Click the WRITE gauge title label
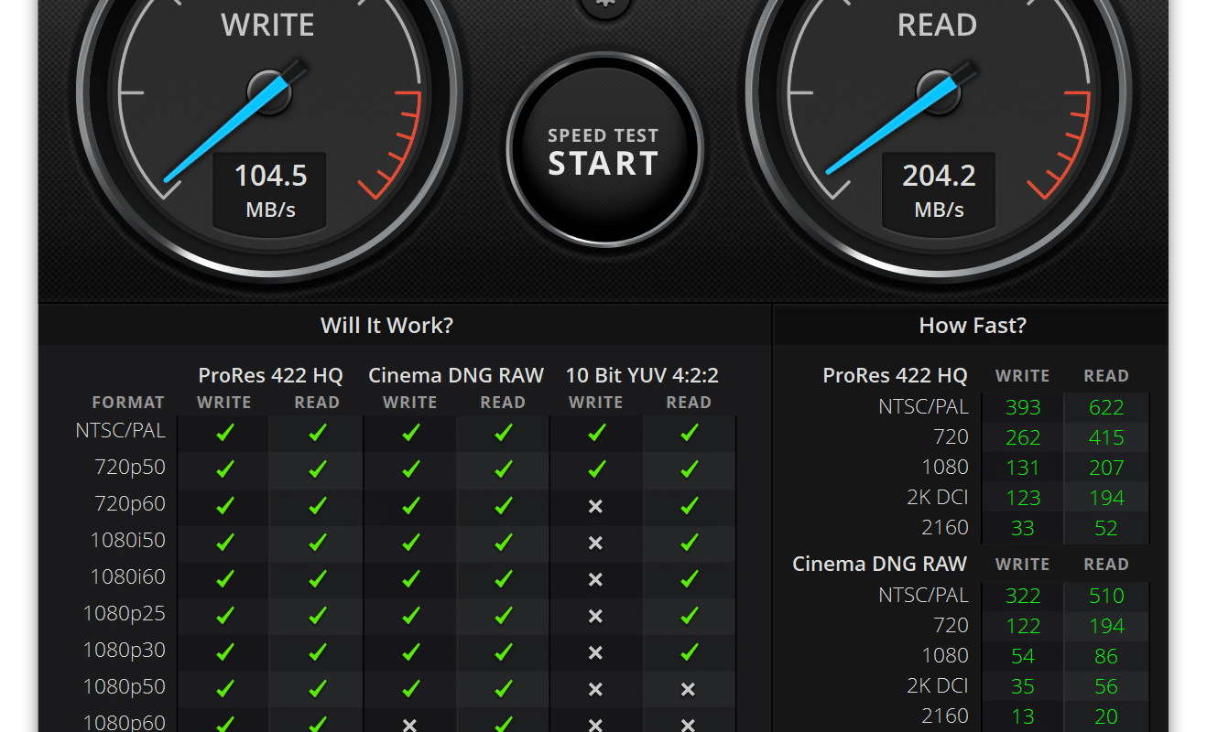The width and height of the screenshot is (1207, 732). coord(267,26)
